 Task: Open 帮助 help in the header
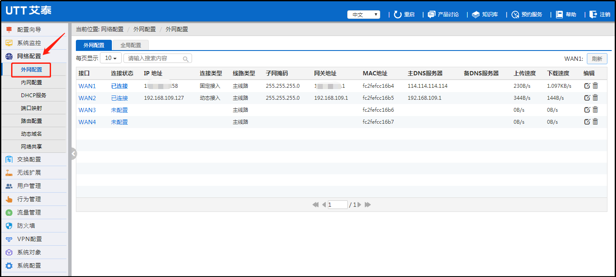(x=566, y=15)
